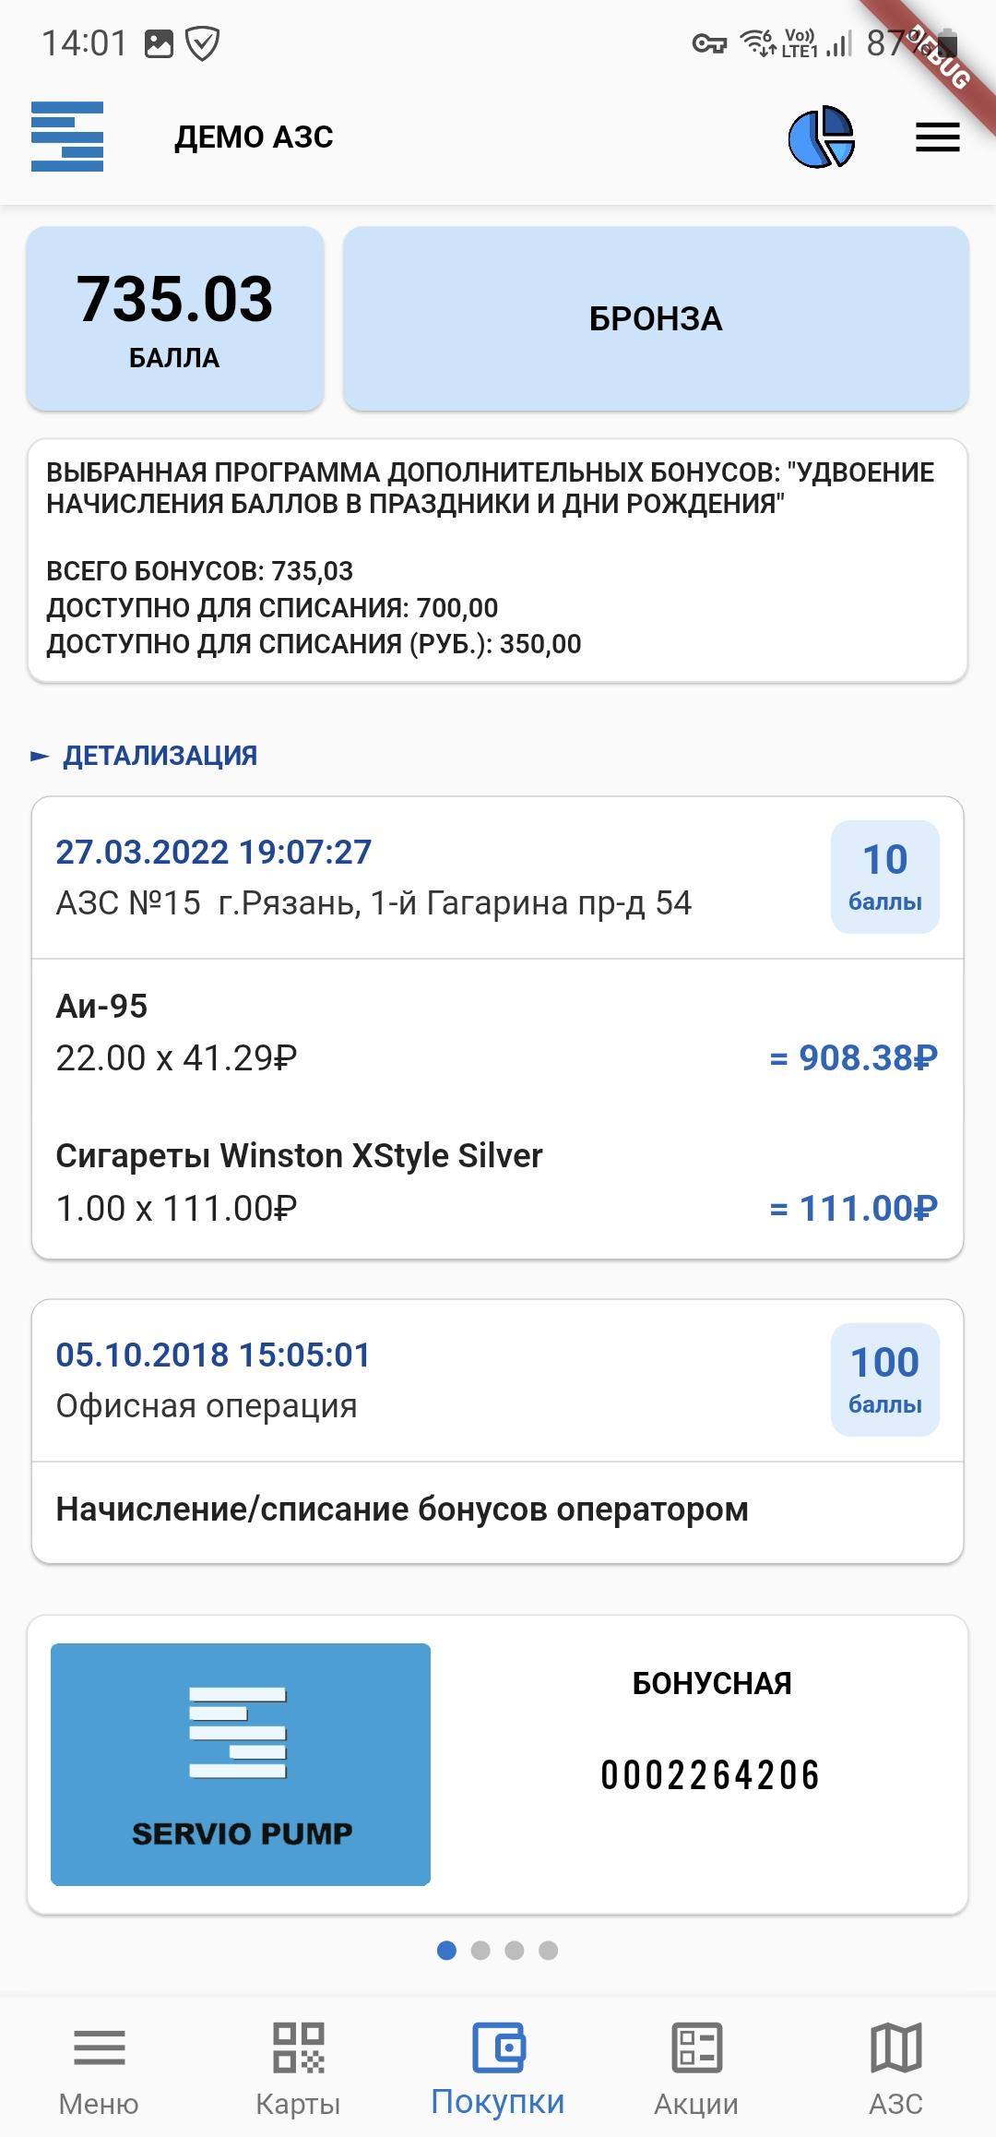Select the third carousel page dot

[x=515, y=1950]
